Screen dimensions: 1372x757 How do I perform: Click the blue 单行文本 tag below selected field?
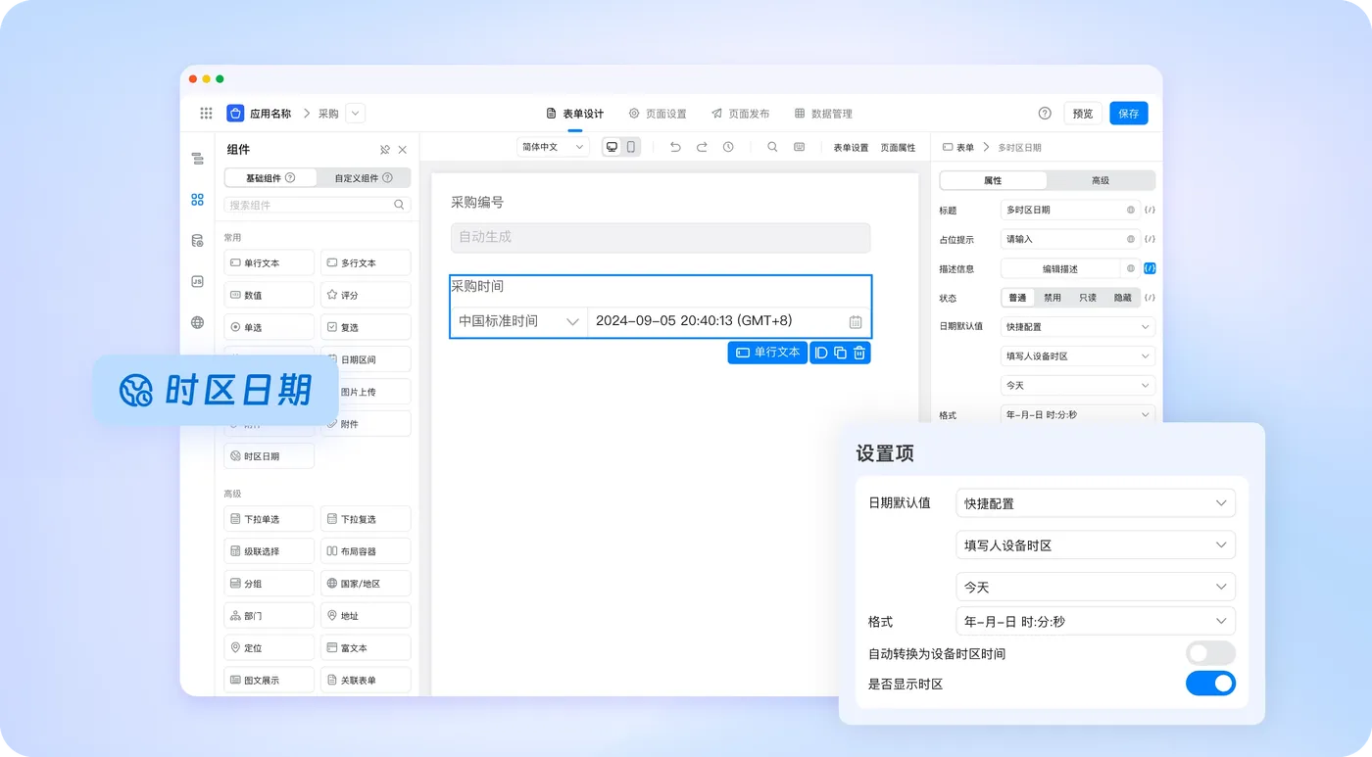pos(767,353)
